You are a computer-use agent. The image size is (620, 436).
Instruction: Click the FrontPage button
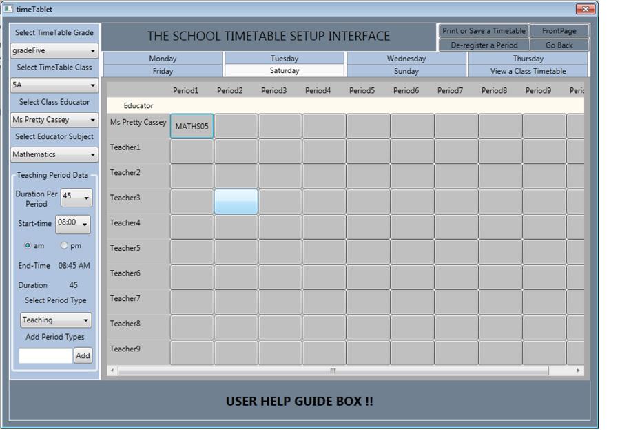coord(560,30)
